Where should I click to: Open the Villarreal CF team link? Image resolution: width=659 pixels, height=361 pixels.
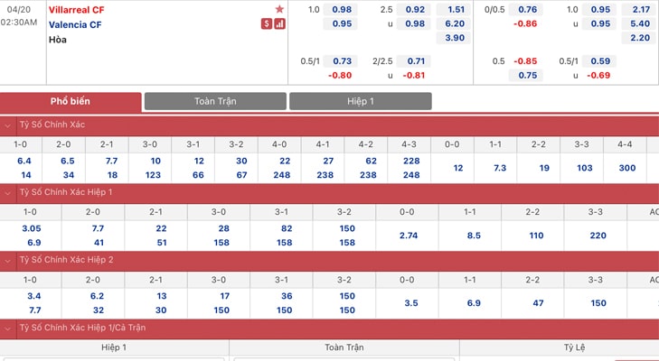[x=77, y=10]
